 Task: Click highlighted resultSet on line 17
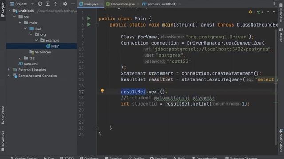click(133, 91)
